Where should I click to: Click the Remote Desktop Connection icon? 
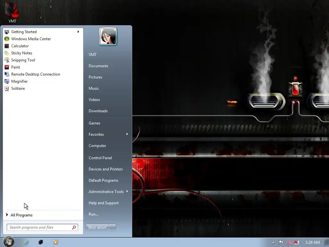click(x=7, y=74)
